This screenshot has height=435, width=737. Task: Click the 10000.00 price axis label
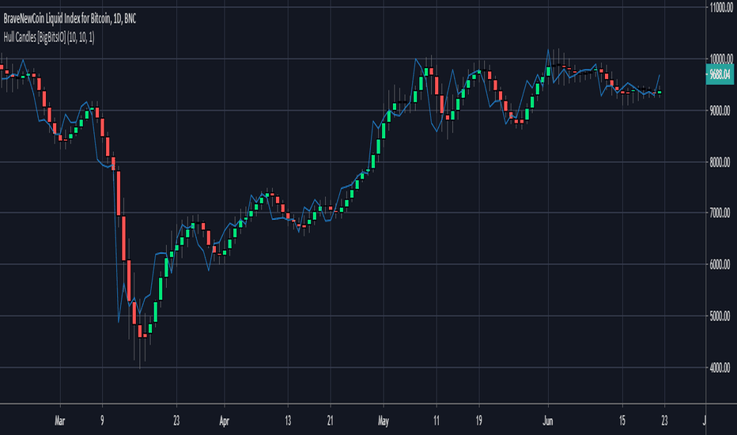pyautogui.click(x=721, y=59)
